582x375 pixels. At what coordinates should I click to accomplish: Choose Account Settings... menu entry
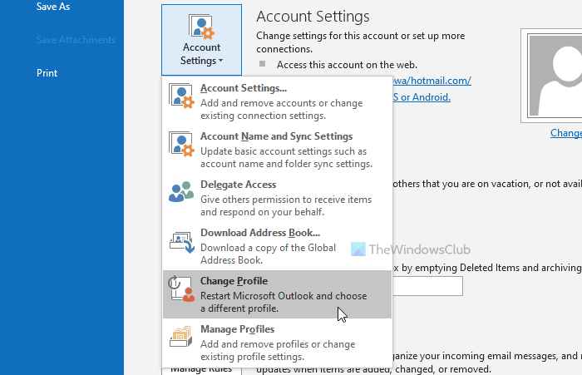pos(277,101)
